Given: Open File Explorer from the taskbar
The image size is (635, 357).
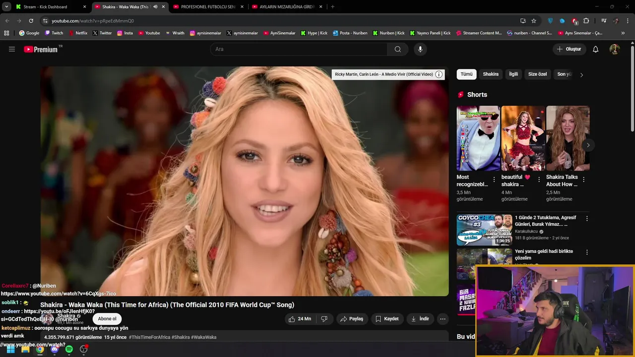Looking at the screenshot, I should click(x=25, y=349).
